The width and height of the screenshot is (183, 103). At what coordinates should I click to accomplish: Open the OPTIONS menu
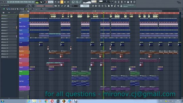[x=25, y=2]
